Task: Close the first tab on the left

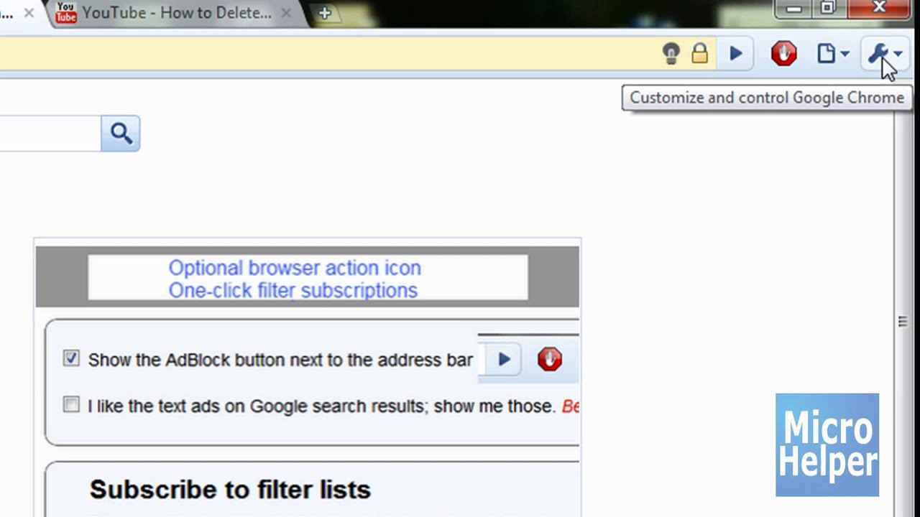Action: pos(29,13)
